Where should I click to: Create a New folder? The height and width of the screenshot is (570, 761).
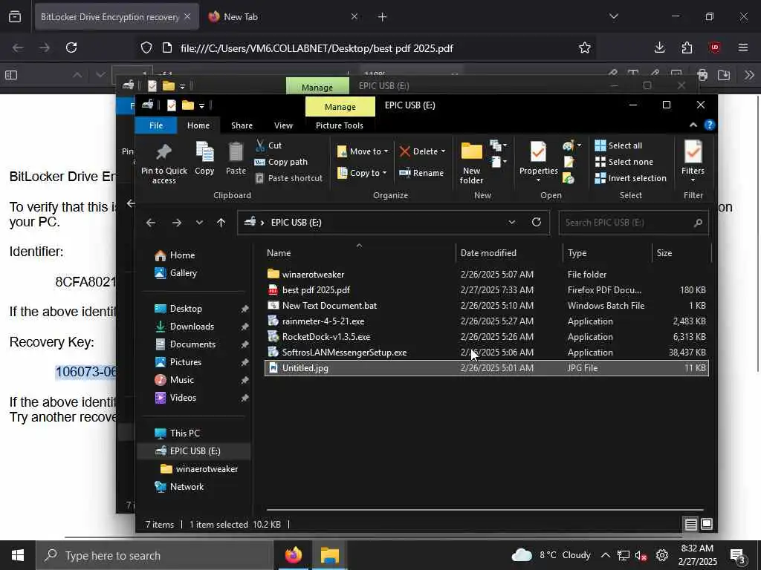tap(471, 163)
